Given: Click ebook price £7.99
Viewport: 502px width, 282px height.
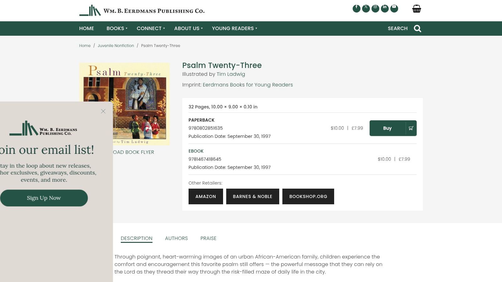Looking at the screenshot, I should (x=404, y=159).
